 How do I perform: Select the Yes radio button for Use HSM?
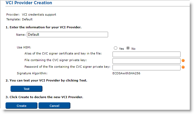click(115, 48)
